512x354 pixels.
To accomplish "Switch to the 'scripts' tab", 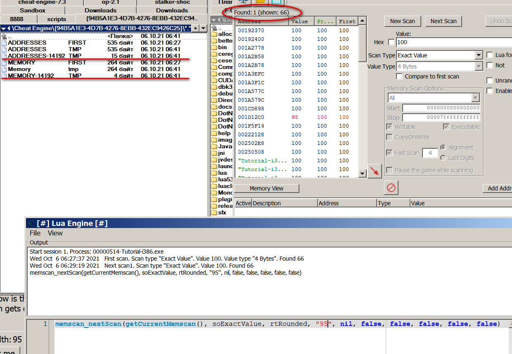I will (57, 19).
